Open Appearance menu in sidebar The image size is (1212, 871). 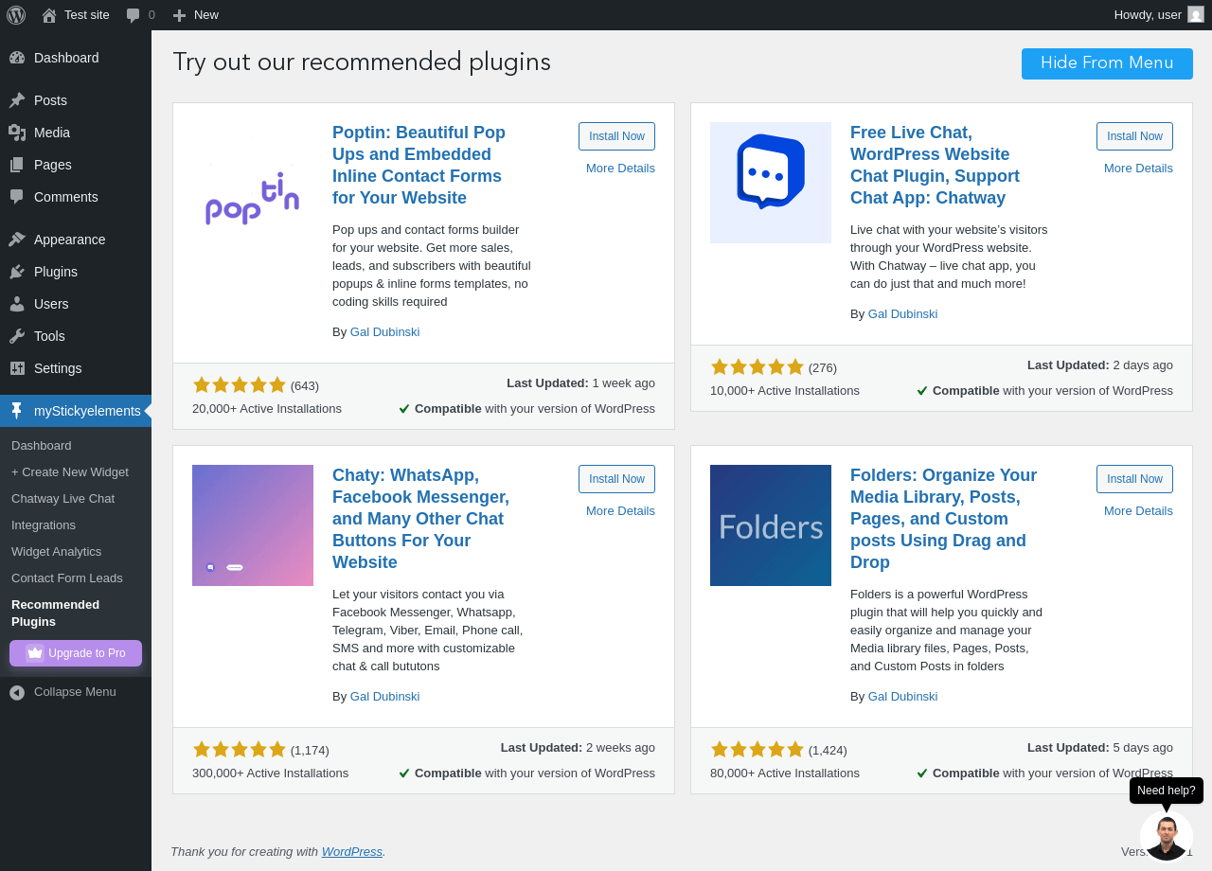coord(76,240)
